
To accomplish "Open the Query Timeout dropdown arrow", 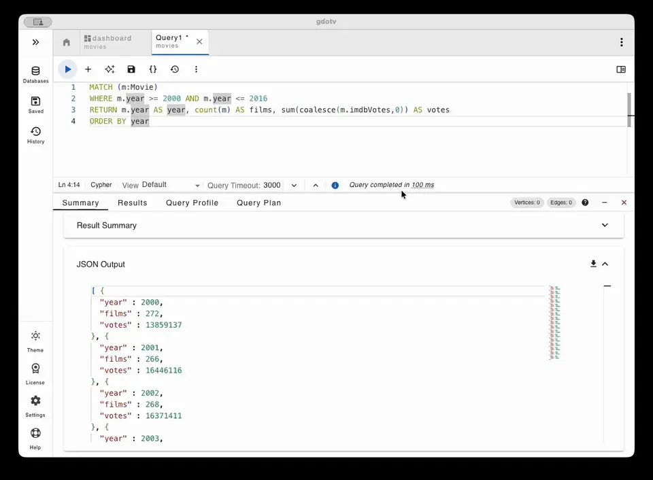I will pos(294,185).
